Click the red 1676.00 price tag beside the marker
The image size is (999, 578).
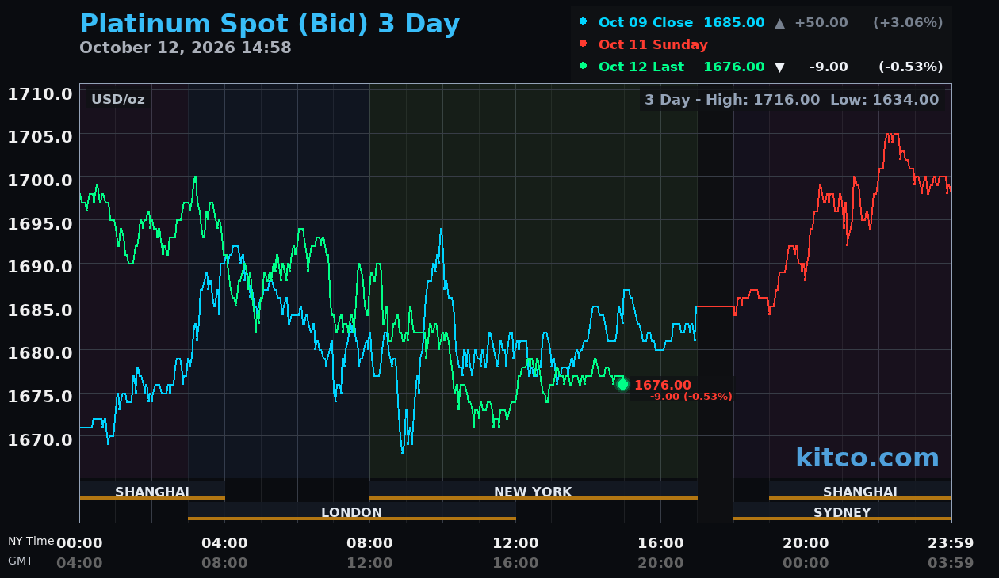pos(663,385)
